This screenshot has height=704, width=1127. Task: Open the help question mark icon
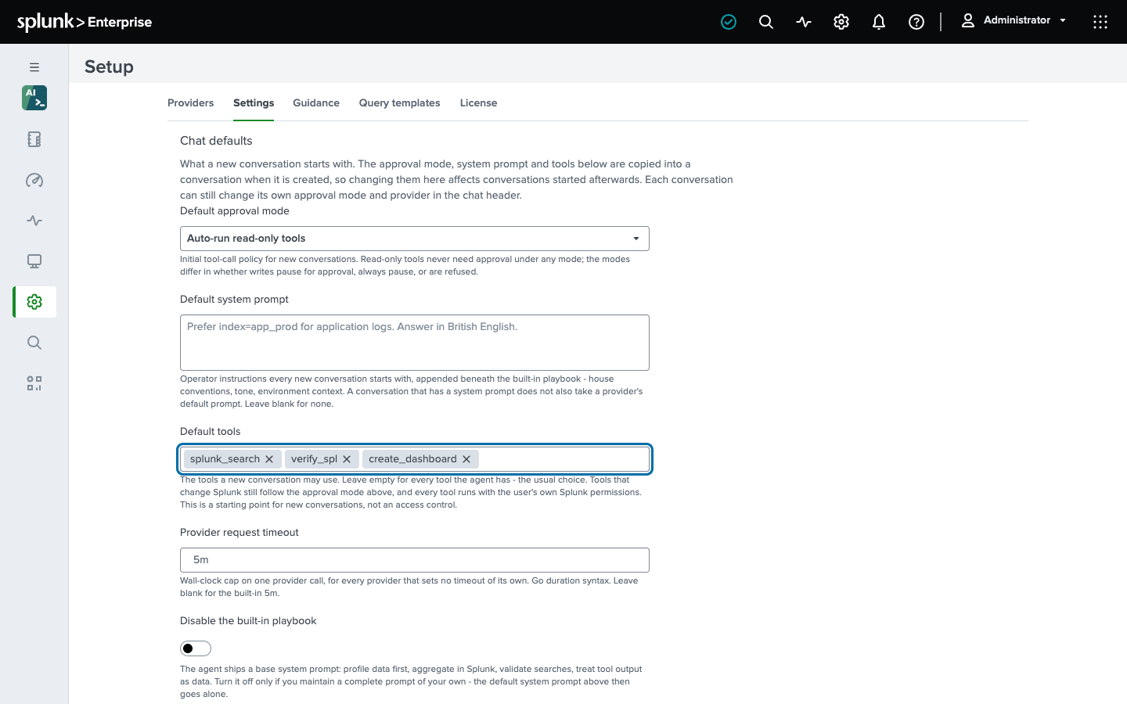[916, 22]
